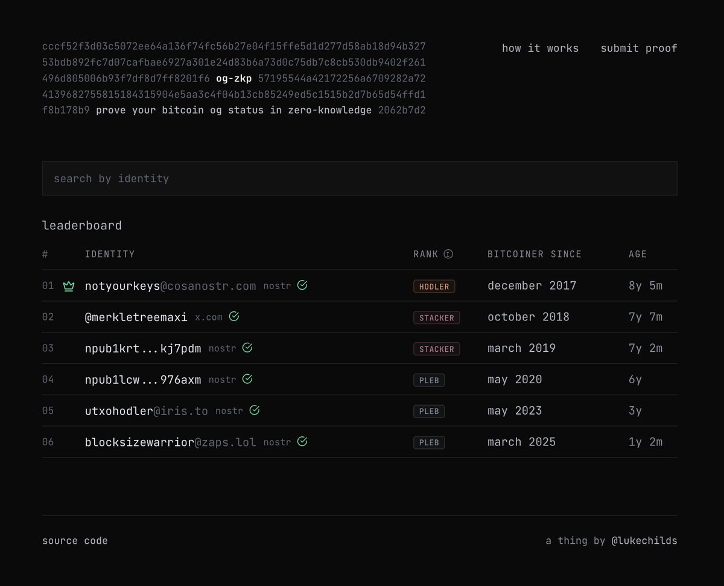Click the IDENTITY column header

click(110, 254)
